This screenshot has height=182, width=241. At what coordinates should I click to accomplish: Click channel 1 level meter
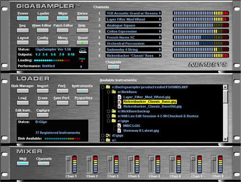(x=201, y=13)
